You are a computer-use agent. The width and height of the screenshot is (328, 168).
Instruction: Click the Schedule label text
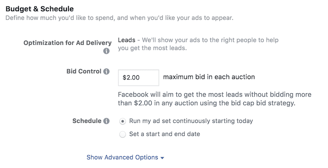click(87, 121)
